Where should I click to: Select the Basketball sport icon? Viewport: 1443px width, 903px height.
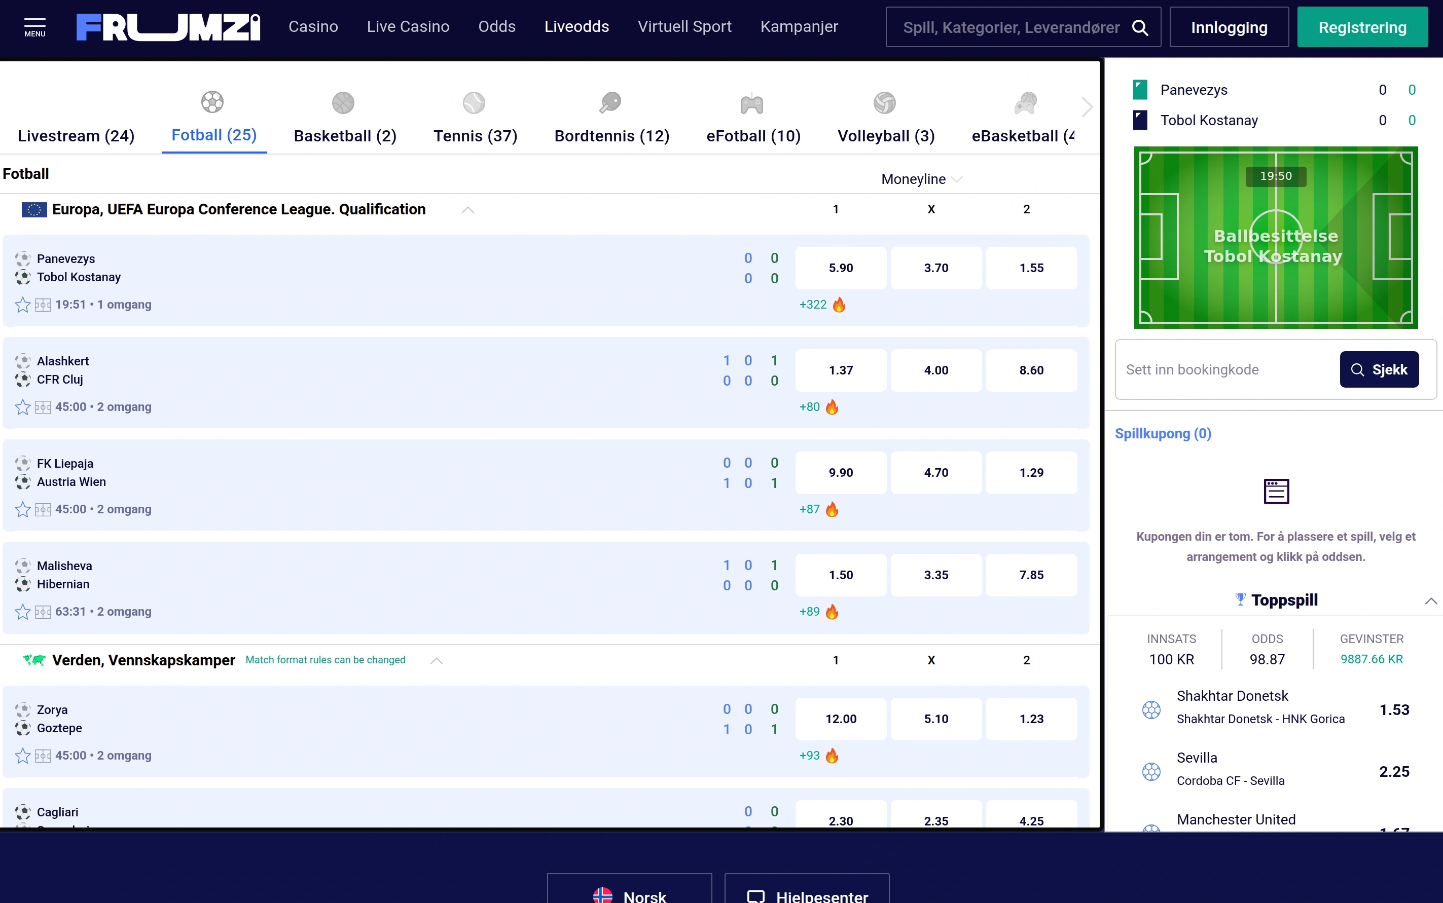click(x=343, y=103)
